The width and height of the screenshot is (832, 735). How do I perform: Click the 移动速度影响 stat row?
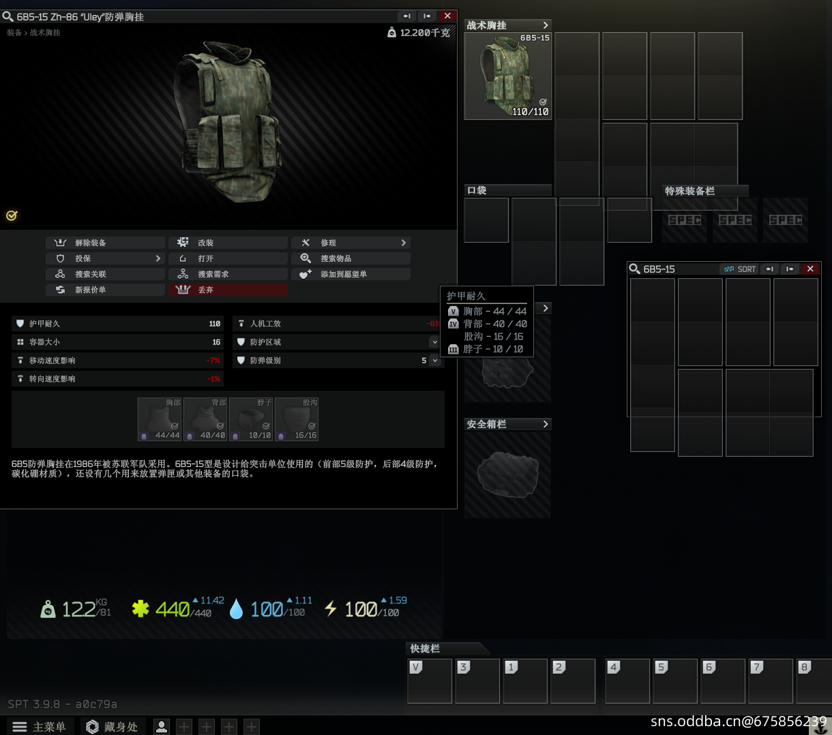coord(117,360)
